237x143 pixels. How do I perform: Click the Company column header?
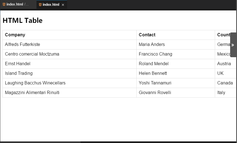pos(69,35)
